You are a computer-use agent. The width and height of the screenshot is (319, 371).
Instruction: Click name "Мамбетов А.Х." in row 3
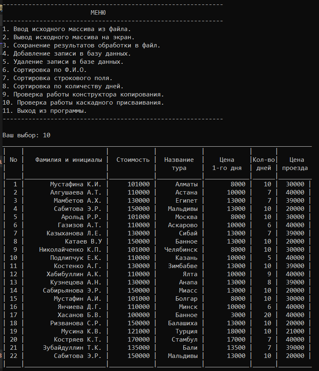pos(77,201)
